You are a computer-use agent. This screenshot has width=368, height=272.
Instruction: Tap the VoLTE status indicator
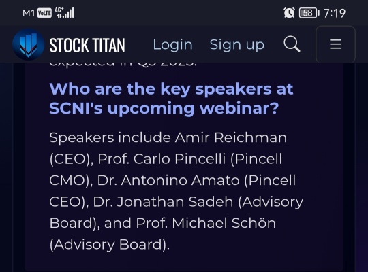[44, 13]
